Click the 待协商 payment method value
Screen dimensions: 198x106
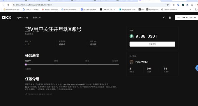click(93, 45)
